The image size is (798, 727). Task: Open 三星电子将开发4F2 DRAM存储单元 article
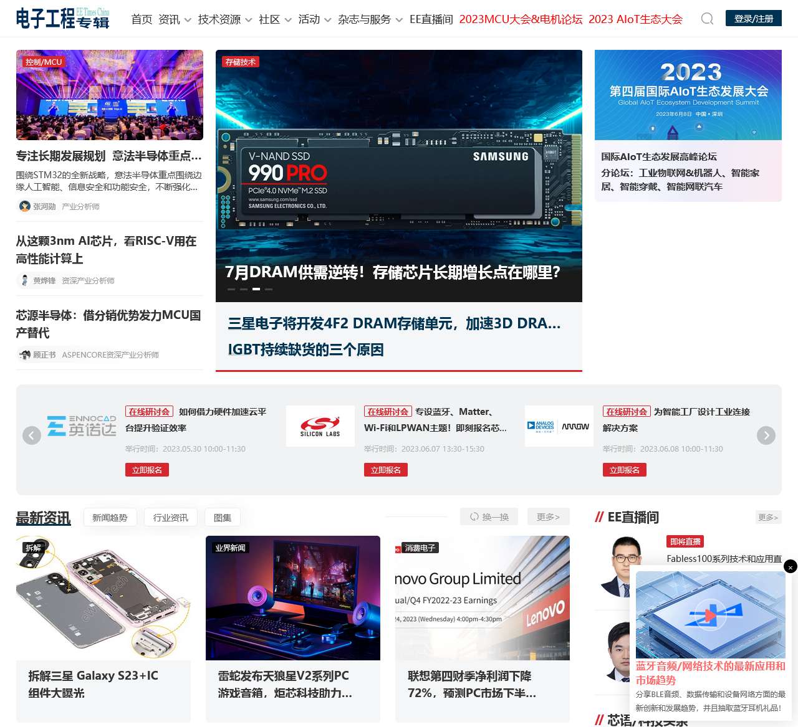(x=395, y=323)
